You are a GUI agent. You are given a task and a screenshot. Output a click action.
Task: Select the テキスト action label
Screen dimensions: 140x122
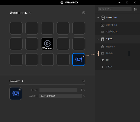[109, 67]
